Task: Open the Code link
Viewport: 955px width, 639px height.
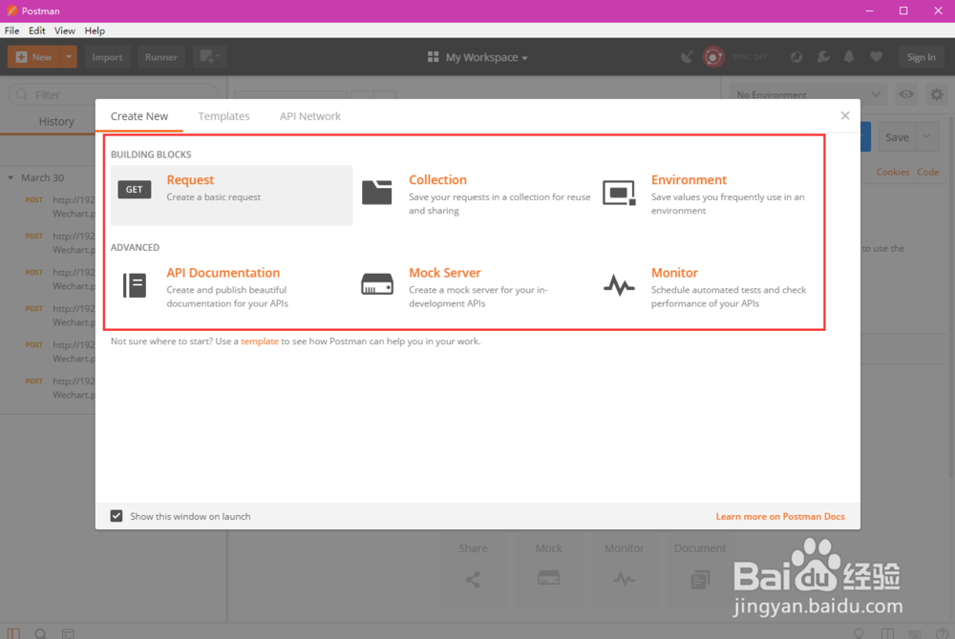Action: pos(927,172)
